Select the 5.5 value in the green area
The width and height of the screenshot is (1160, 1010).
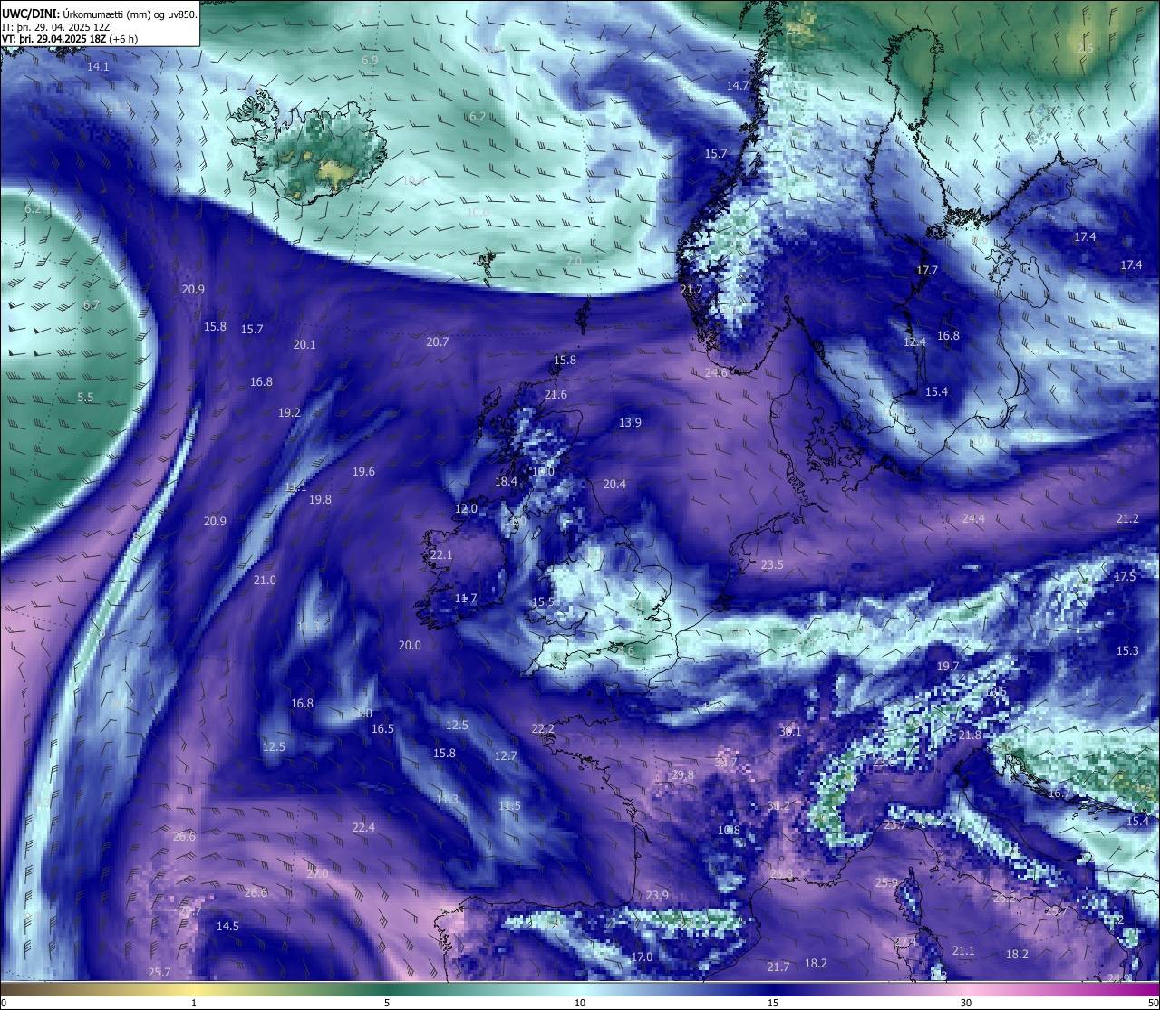tap(85, 397)
